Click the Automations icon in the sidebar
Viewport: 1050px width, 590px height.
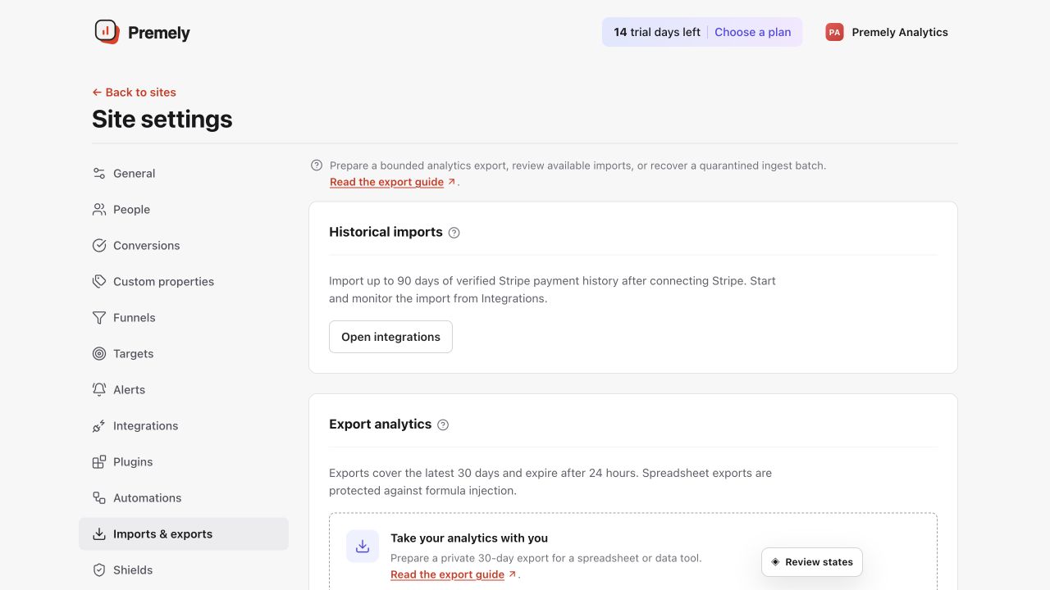point(99,498)
